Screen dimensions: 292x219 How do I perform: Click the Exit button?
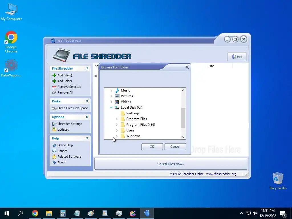237,57
